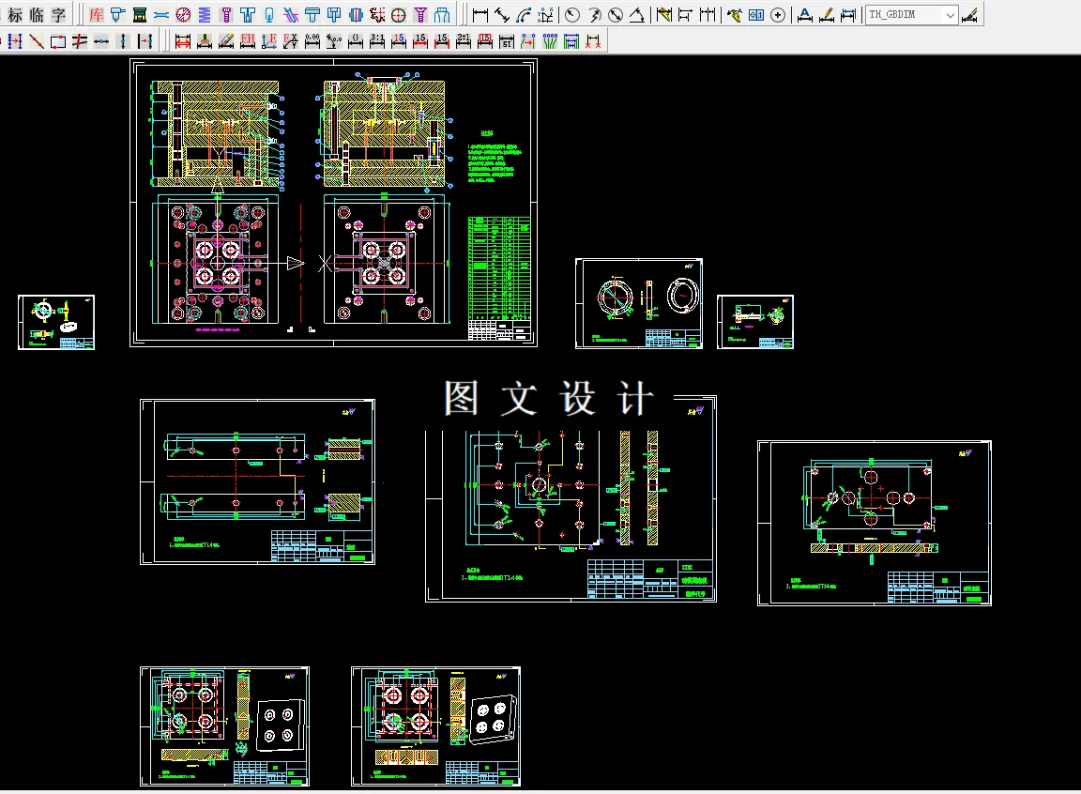Select the Dimension Text Edit (A) tool
1081x794 pixels.
click(804, 14)
